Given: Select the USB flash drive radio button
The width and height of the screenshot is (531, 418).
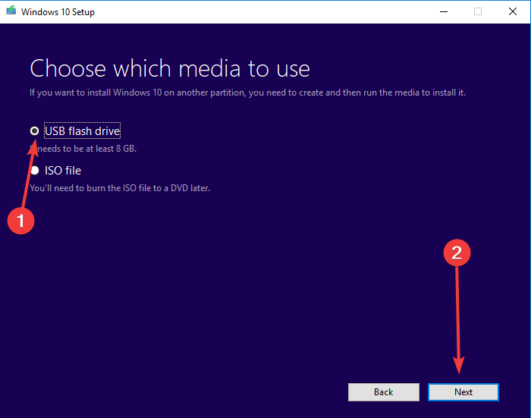Looking at the screenshot, I should (35, 130).
